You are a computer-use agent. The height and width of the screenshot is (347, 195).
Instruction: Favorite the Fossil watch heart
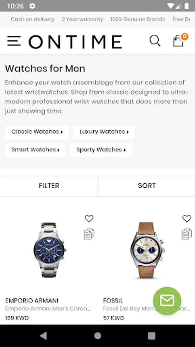tap(187, 219)
